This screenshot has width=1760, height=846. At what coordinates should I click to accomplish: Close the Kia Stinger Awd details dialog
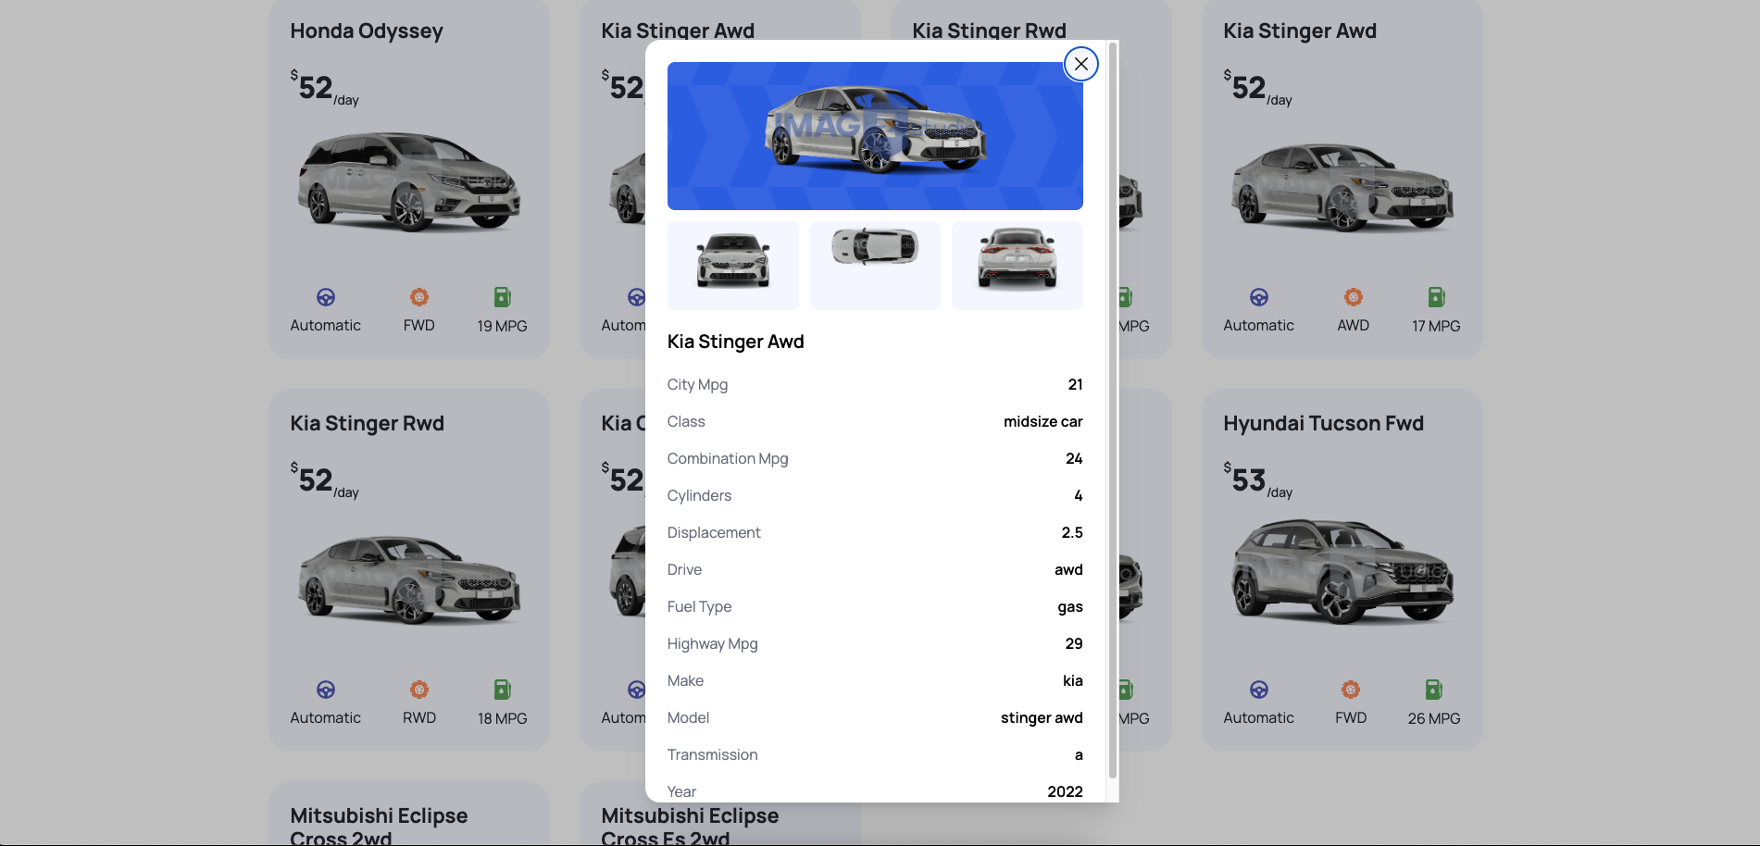click(1080, 64)
